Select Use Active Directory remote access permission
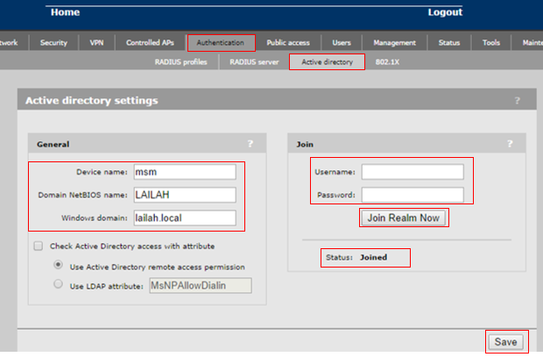The image size is (543, 357). coord(58,265)
